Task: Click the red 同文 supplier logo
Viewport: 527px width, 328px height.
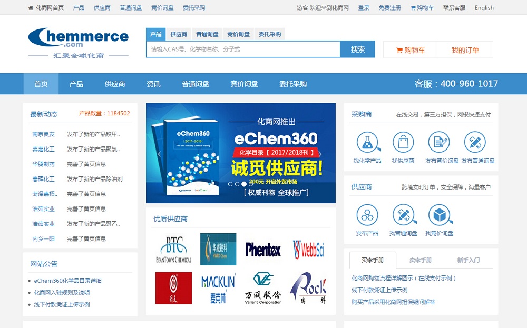Action: click(x=173, y=288)
